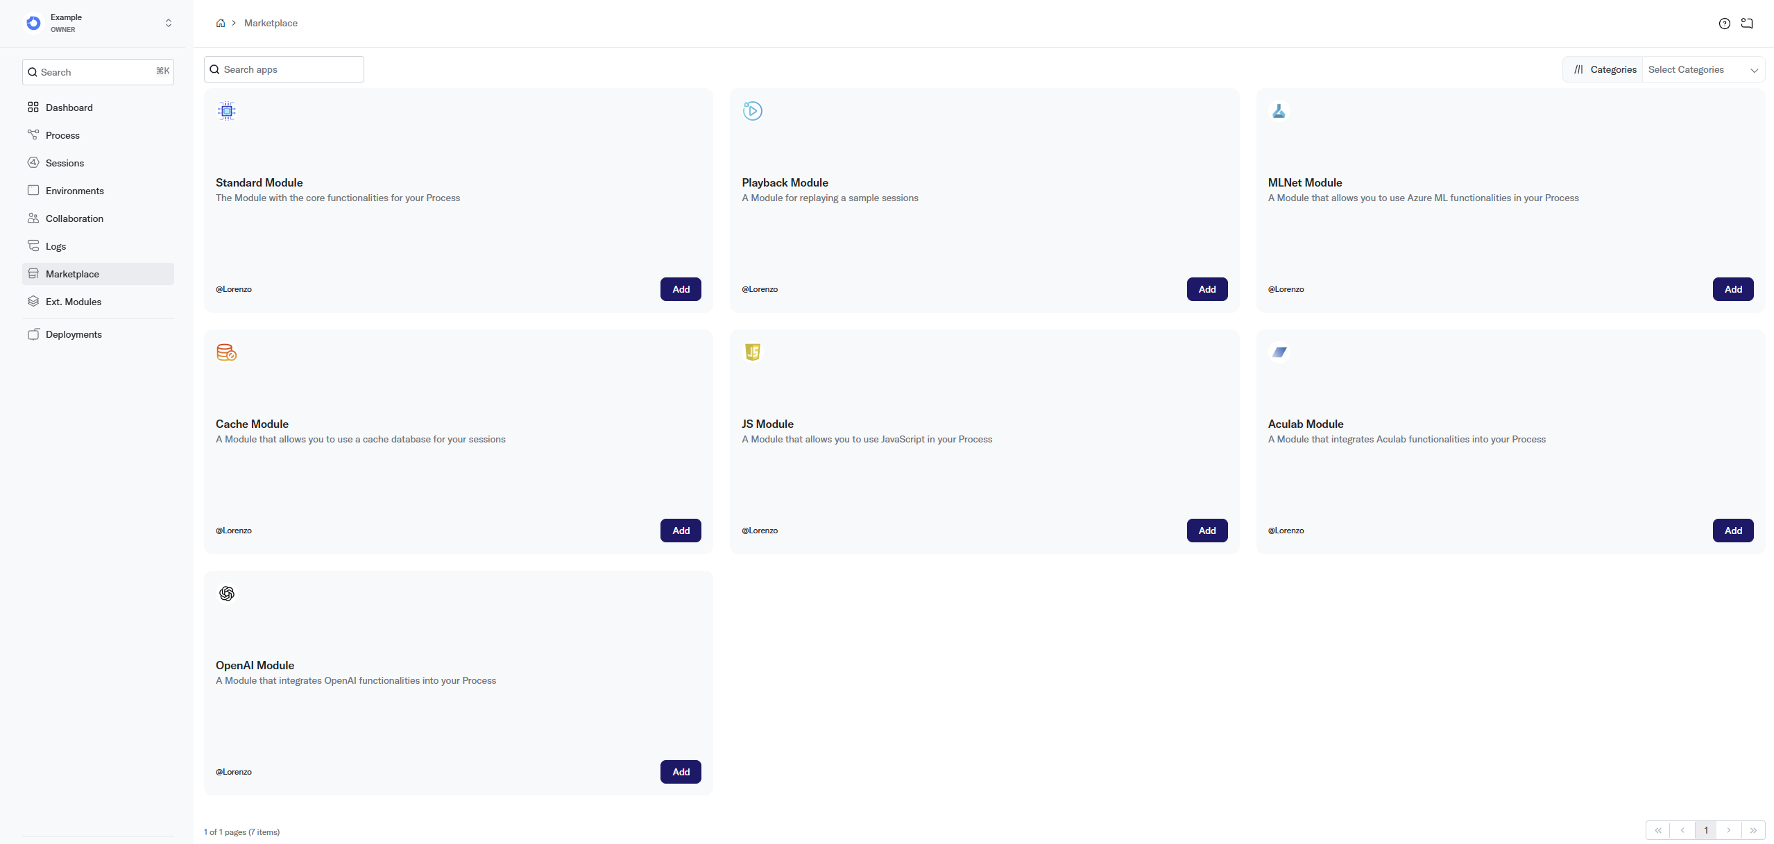
Task: Click the Categories filter bars icon
Action: [1578, 69]
